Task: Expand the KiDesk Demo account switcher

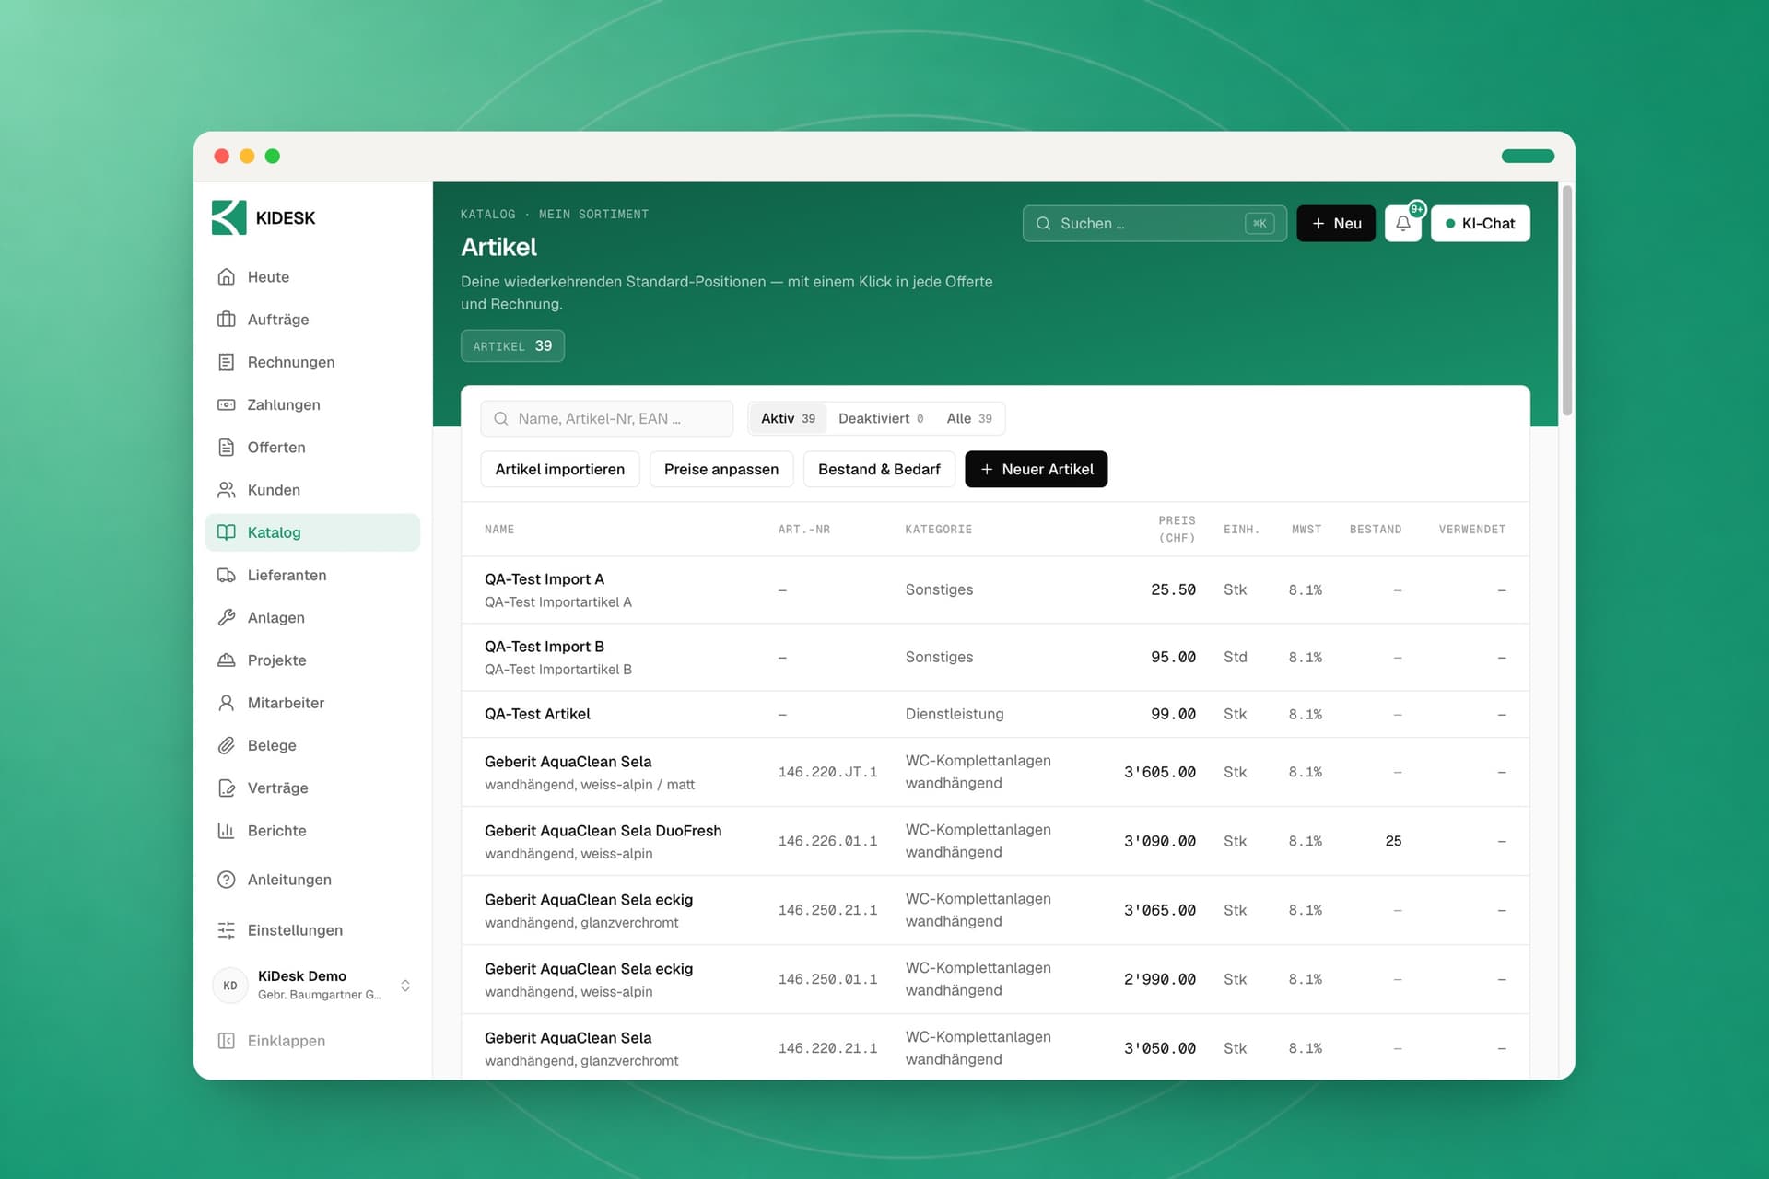Action: (x=313, y=985)
